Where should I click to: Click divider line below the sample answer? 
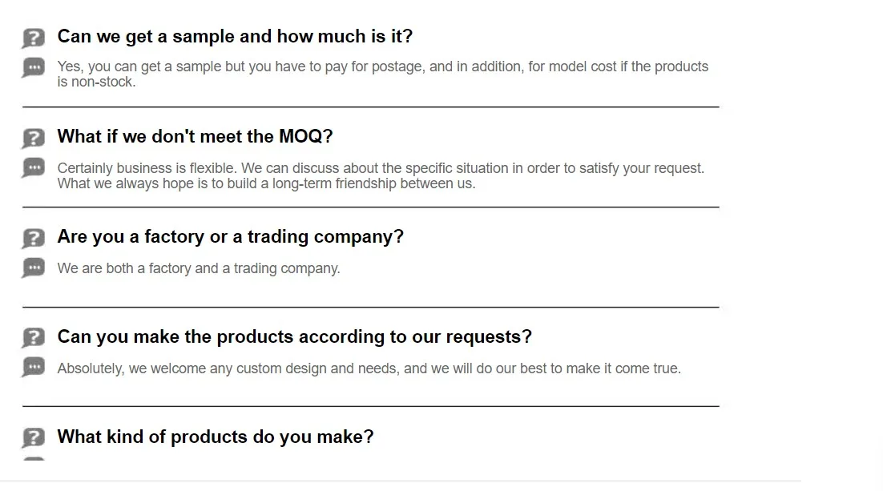tap(370, 107)
